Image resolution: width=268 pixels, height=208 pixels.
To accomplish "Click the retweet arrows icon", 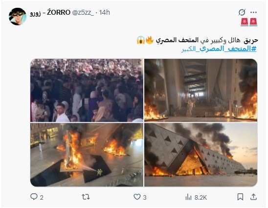I will click(x=86, y=197).
